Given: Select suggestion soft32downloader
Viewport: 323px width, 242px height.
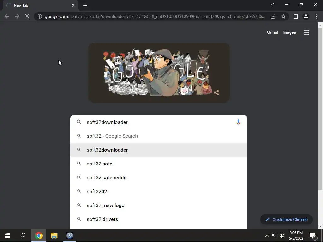Looking at the screenshot, I should click(159, 150).
